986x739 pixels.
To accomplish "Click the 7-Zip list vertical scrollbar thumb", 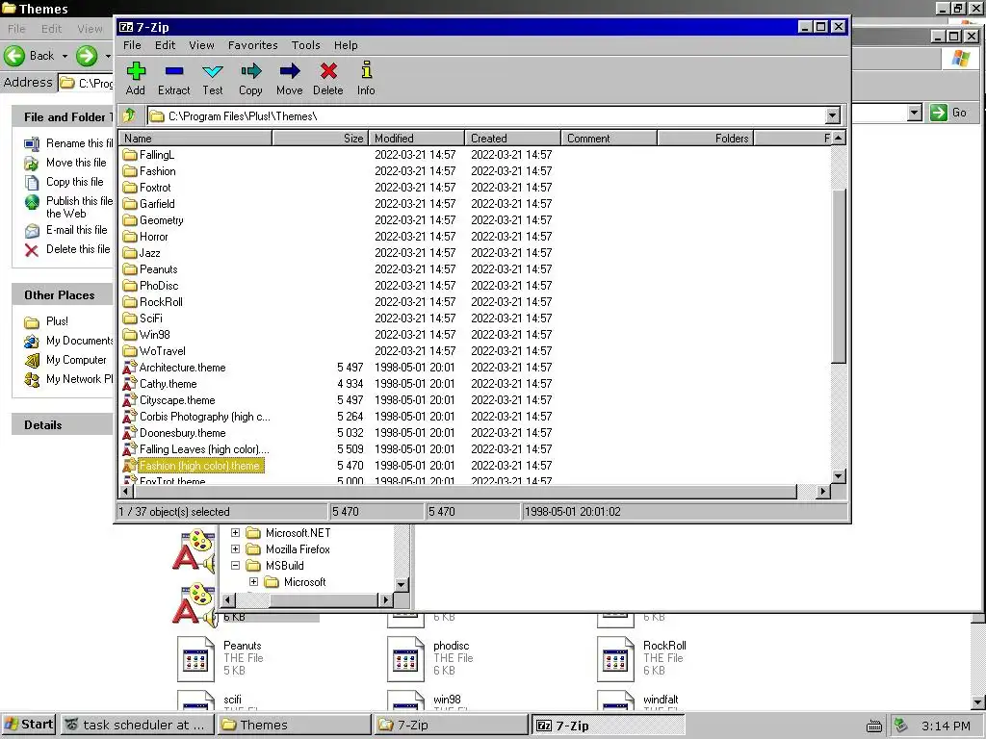I will click(839, 275).
